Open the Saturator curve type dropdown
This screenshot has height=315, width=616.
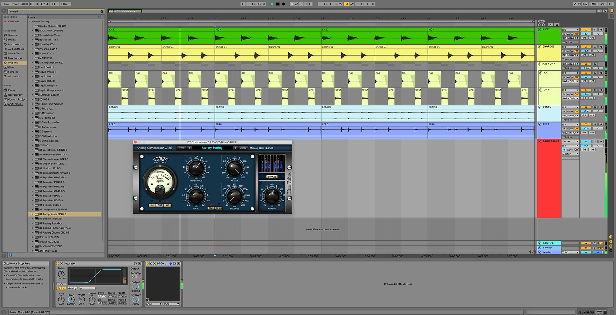tap(81, 288)
